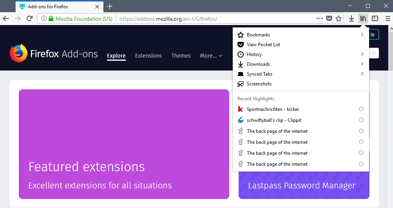Screen dimensions: 393x208
Task: Open a new tab with plus button
Action: (x=110, y=6)
